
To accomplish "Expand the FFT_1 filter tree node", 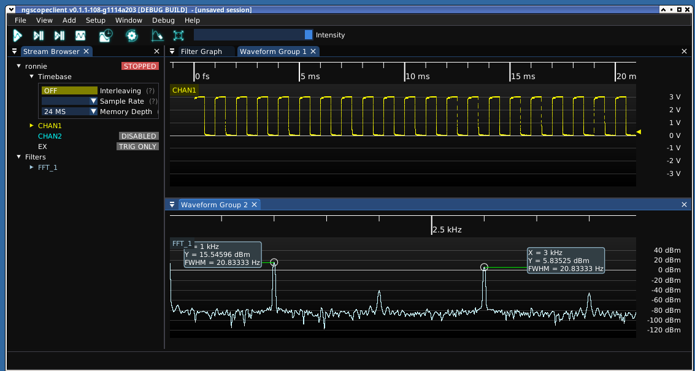I will 32,167.
